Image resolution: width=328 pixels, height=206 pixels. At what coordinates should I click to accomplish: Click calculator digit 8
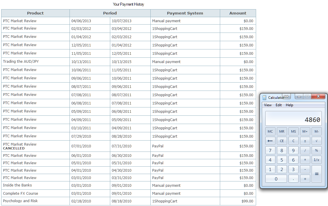tap(282, 150)
